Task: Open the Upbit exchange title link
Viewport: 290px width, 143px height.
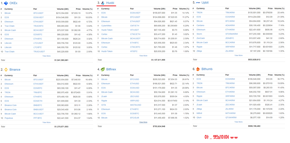Action: pyautogui.click(x=205, y=3)
